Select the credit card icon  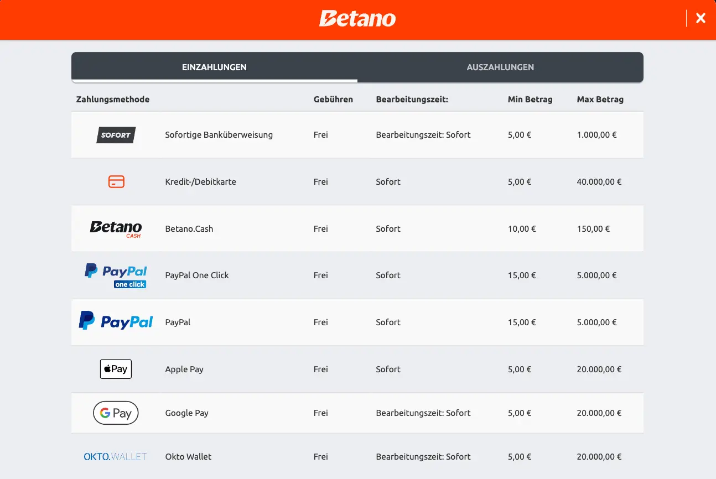(x=116, y=181)
